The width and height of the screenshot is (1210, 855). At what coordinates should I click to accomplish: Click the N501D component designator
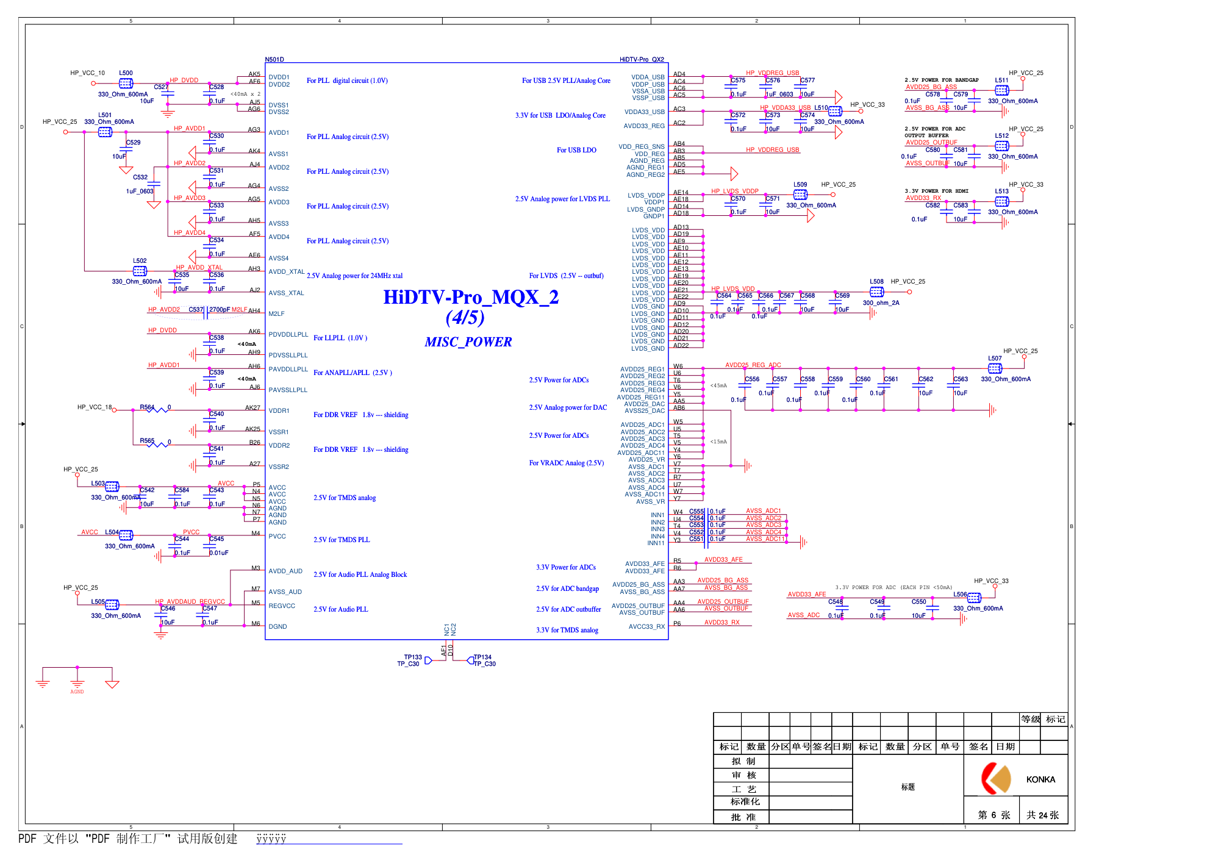(x=274, y=60)
